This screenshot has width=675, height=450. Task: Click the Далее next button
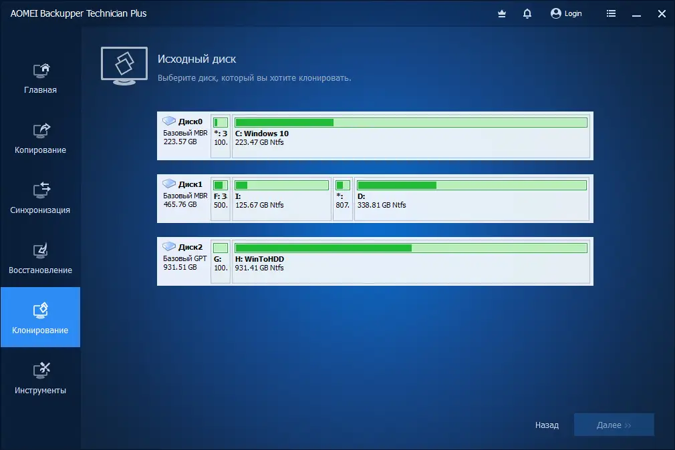click(x=614, y=425)
